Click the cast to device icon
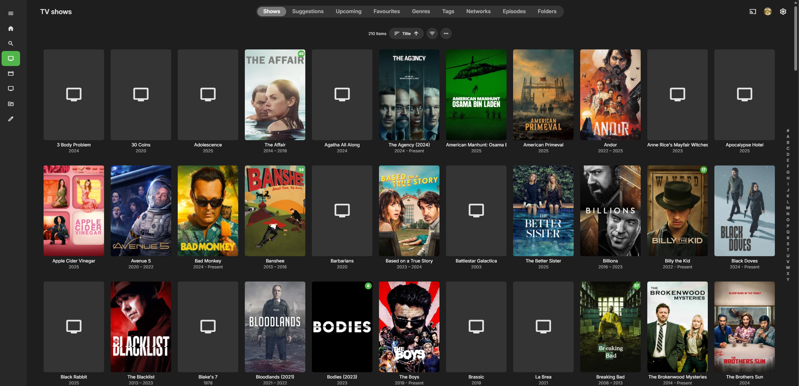 pos(753,12)
